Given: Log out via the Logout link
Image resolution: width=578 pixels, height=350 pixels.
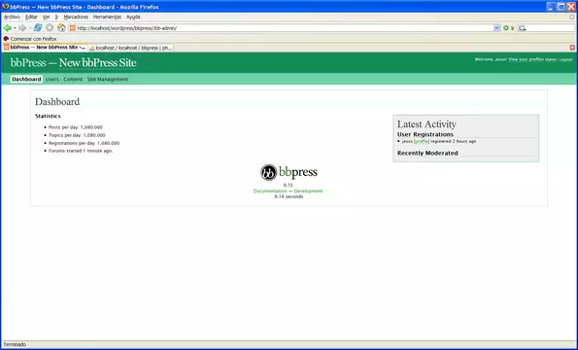Looking at the screenshot, I should (566, 59).
